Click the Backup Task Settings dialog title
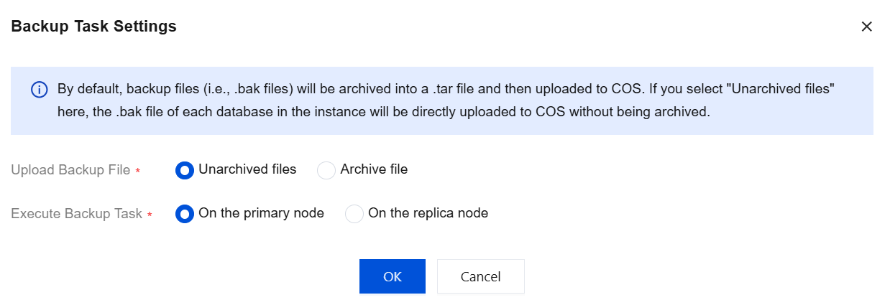 (x=94, y=27)
